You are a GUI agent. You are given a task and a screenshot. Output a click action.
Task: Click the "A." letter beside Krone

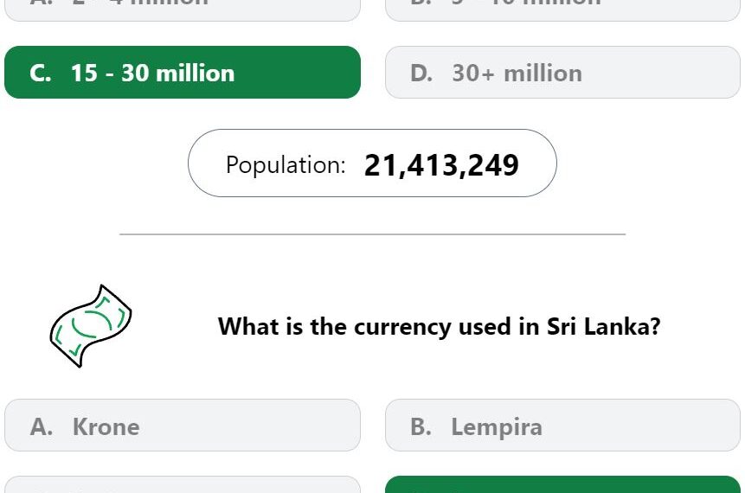42,426
